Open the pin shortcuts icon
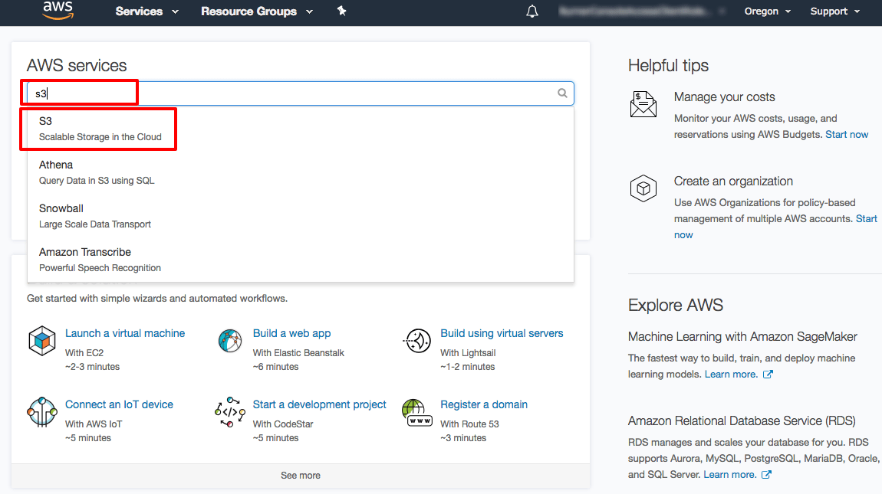 tap(341, 11)
